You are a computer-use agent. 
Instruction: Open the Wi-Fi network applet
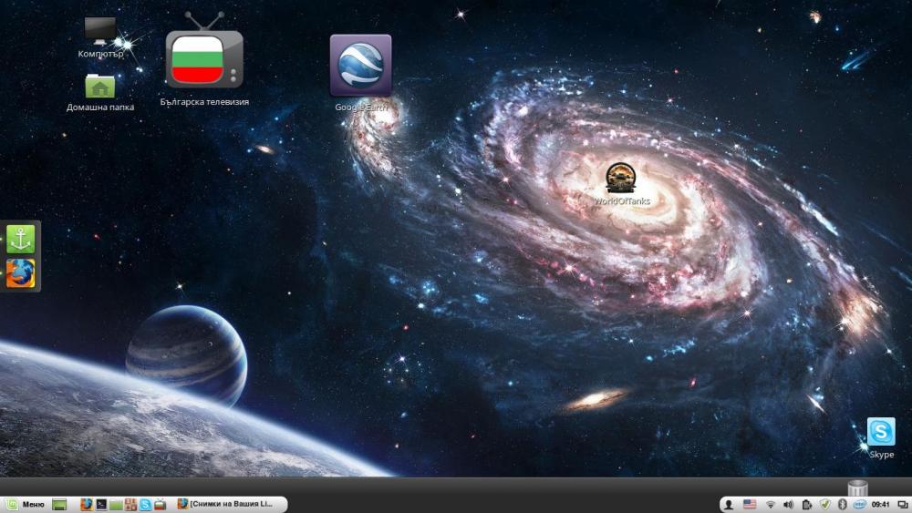pyautogui.click(x=770, y=504)
